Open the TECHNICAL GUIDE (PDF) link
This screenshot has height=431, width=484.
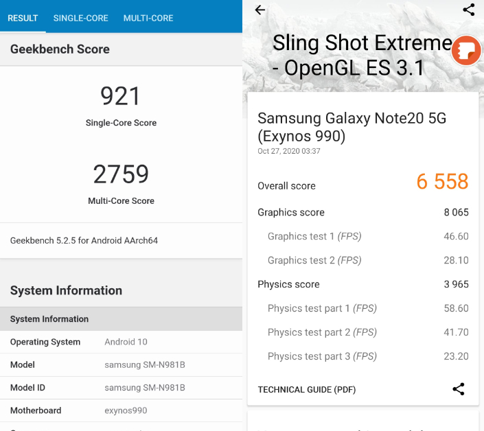pyautogui.click(x=306, y=390)
